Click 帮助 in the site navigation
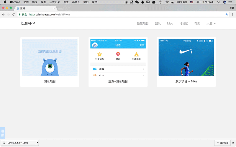The width and height of the screenshot is (236, 147). point(197,24)
